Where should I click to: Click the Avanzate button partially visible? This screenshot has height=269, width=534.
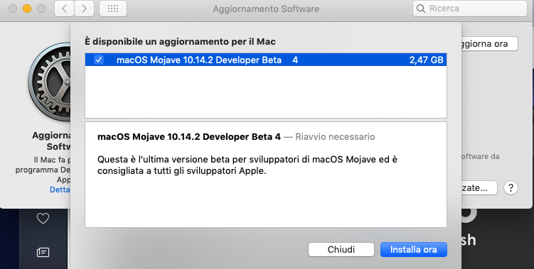point(479,187)
